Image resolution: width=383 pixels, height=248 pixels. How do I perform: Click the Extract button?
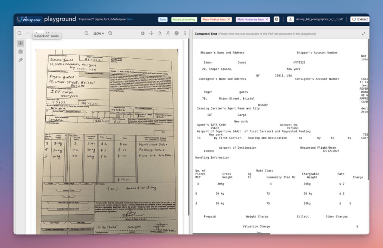(359, 19)
